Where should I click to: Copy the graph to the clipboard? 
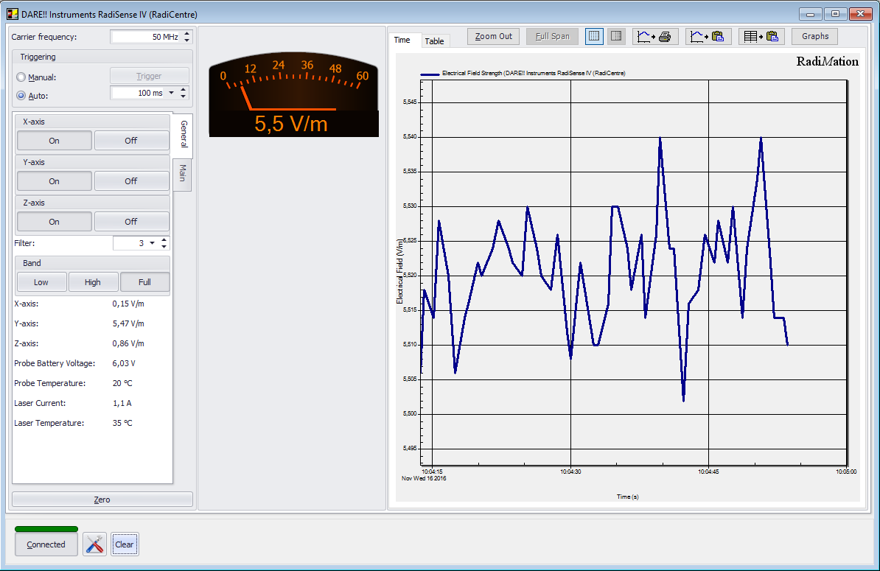(708, 36)
